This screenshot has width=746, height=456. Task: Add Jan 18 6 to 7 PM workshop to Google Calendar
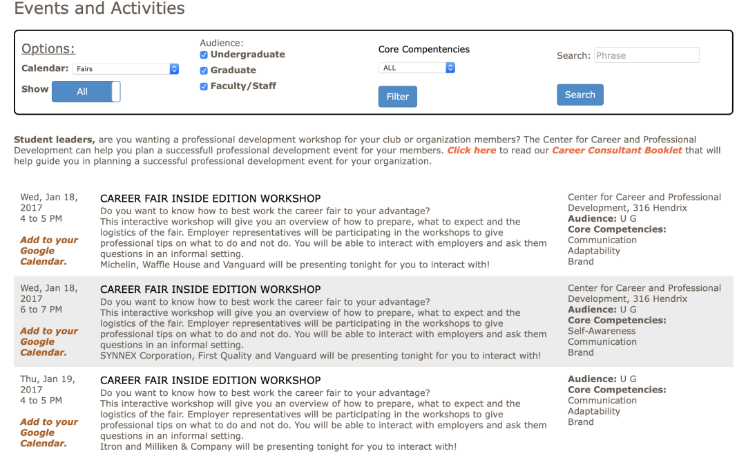(x=49, y=341)
